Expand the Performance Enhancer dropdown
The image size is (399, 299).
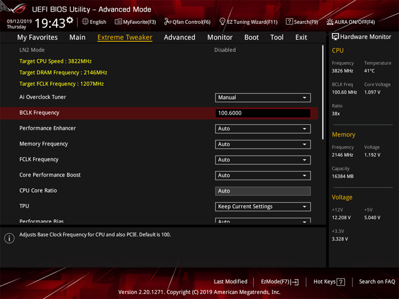pos(263,128)
